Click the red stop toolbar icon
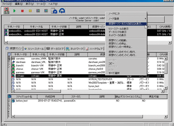 (22, 11)
